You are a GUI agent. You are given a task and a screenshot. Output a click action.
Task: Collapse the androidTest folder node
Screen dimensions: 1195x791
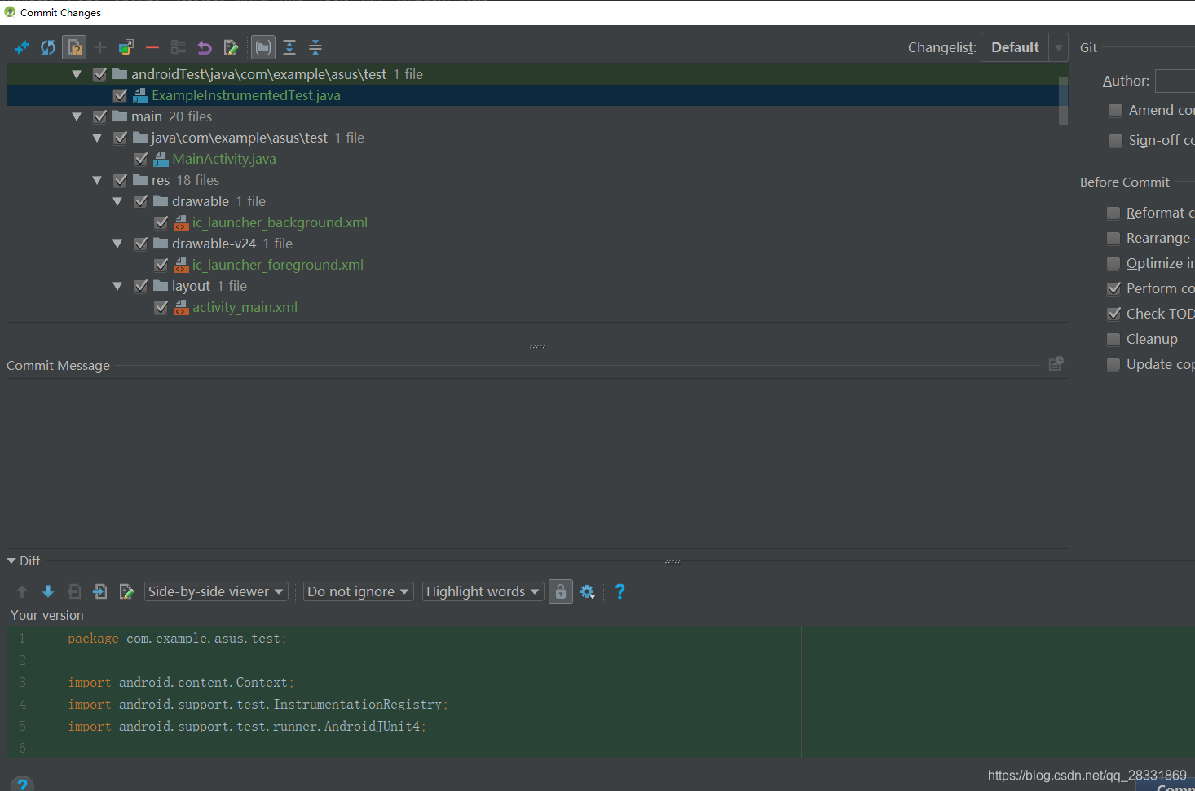pos(77,74)
